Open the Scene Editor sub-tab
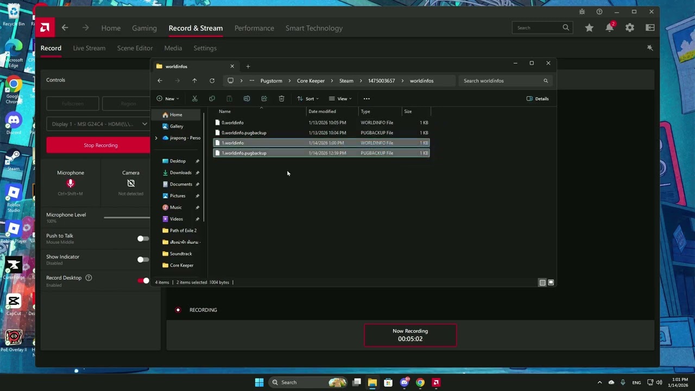 coord(135,48)
